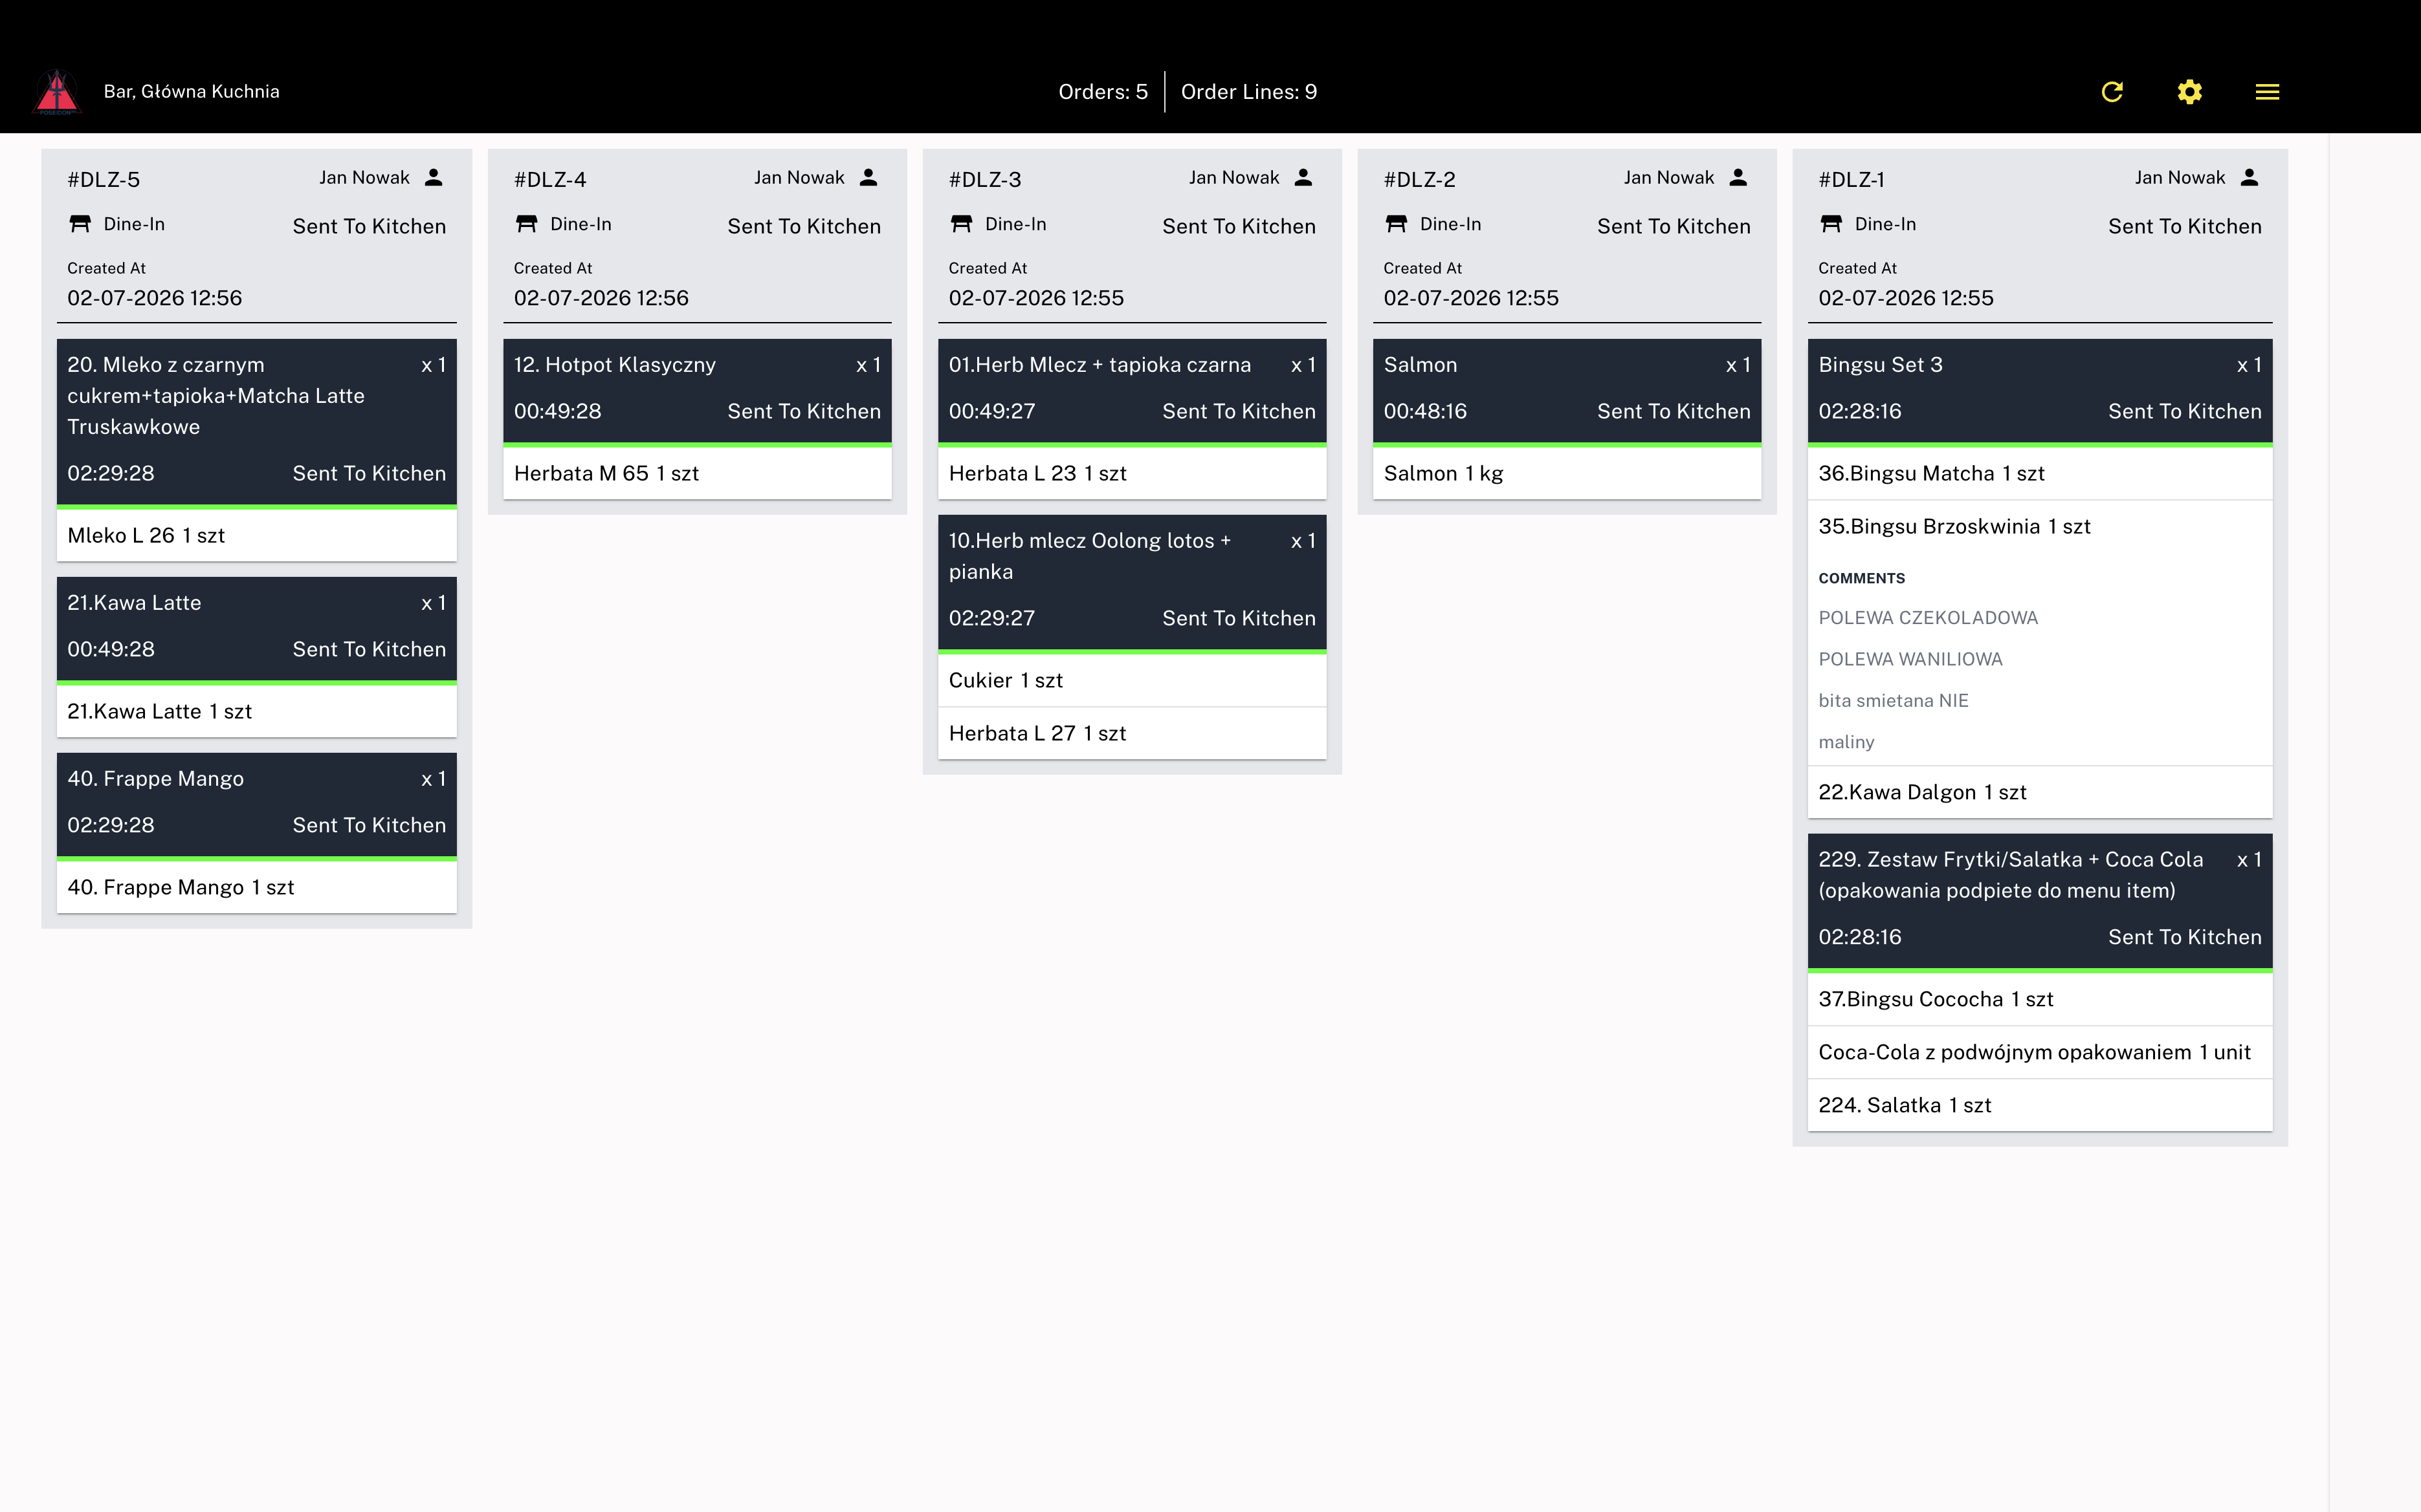Click the Sent To Kitchen status of order #DLZ-2
The image size is (2421, 1512).
[1674, 226]
